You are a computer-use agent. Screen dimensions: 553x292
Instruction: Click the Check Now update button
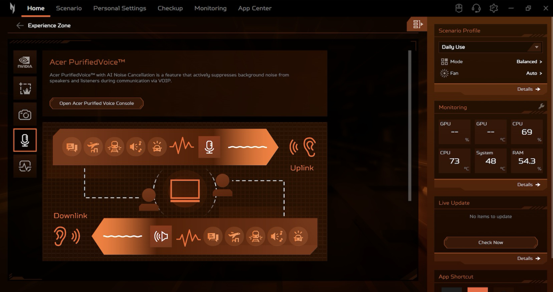tap(490, 243)
